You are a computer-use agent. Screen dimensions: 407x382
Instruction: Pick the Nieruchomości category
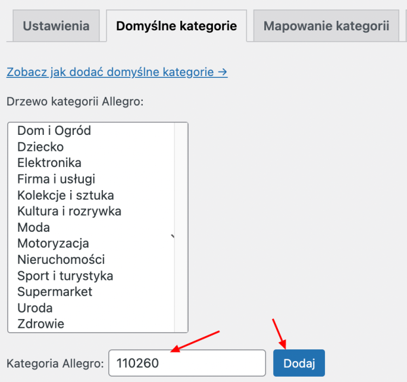tap(92, 260)
